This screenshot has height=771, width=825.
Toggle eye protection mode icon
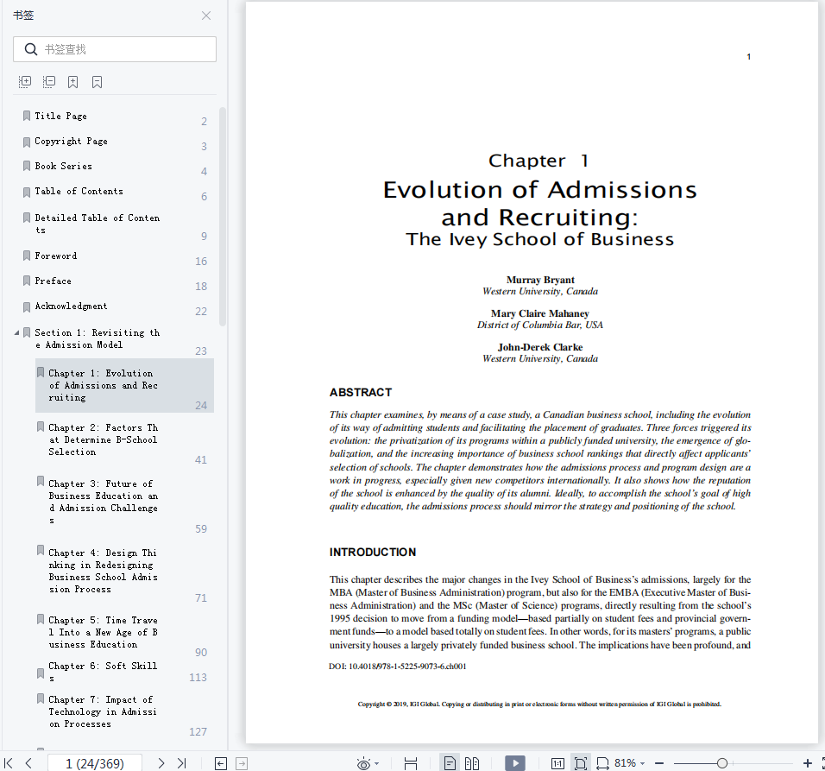point(363,763)
